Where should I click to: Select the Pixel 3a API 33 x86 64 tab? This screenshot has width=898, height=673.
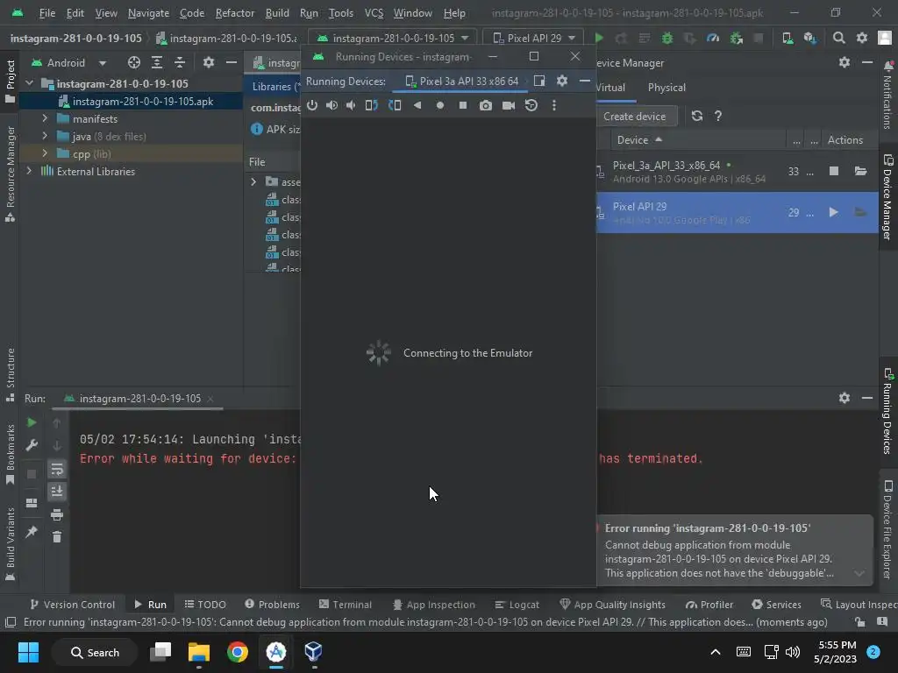[x=461, y=81]
